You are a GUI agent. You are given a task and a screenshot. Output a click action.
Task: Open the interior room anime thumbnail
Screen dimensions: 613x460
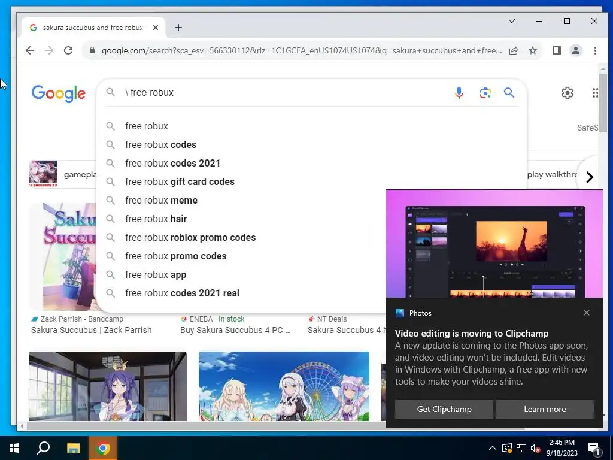click(x=108, y=386)
